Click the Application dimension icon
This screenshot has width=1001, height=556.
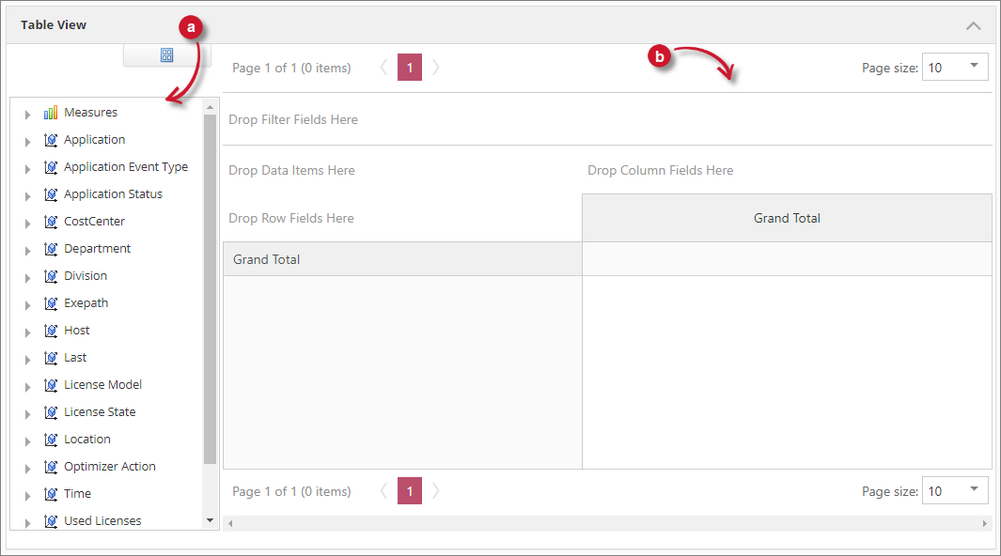tap(51, 140)
